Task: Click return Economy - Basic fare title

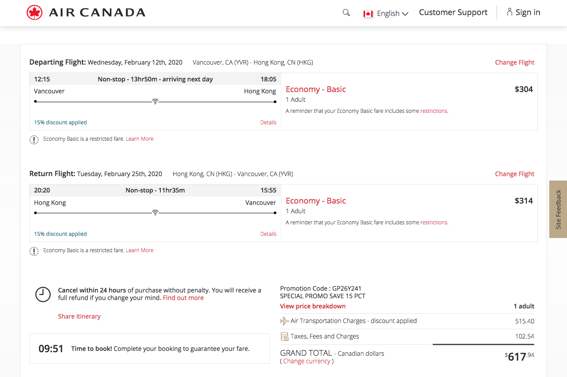Action: point(316,201)
